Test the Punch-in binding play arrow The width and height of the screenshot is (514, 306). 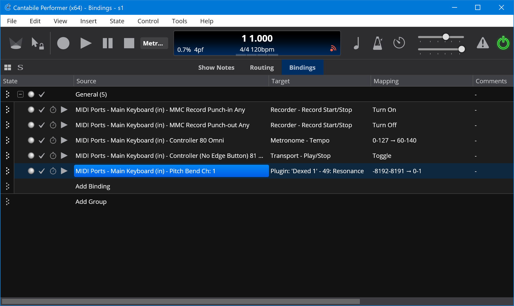64,110
